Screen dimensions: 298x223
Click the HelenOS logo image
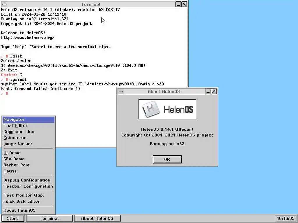(x=167, y=109)
